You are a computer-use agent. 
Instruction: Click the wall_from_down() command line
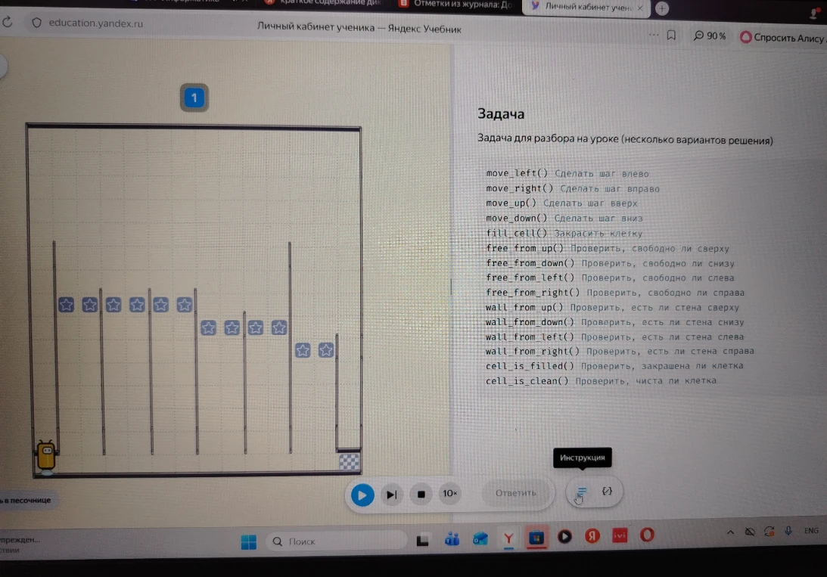615,322
